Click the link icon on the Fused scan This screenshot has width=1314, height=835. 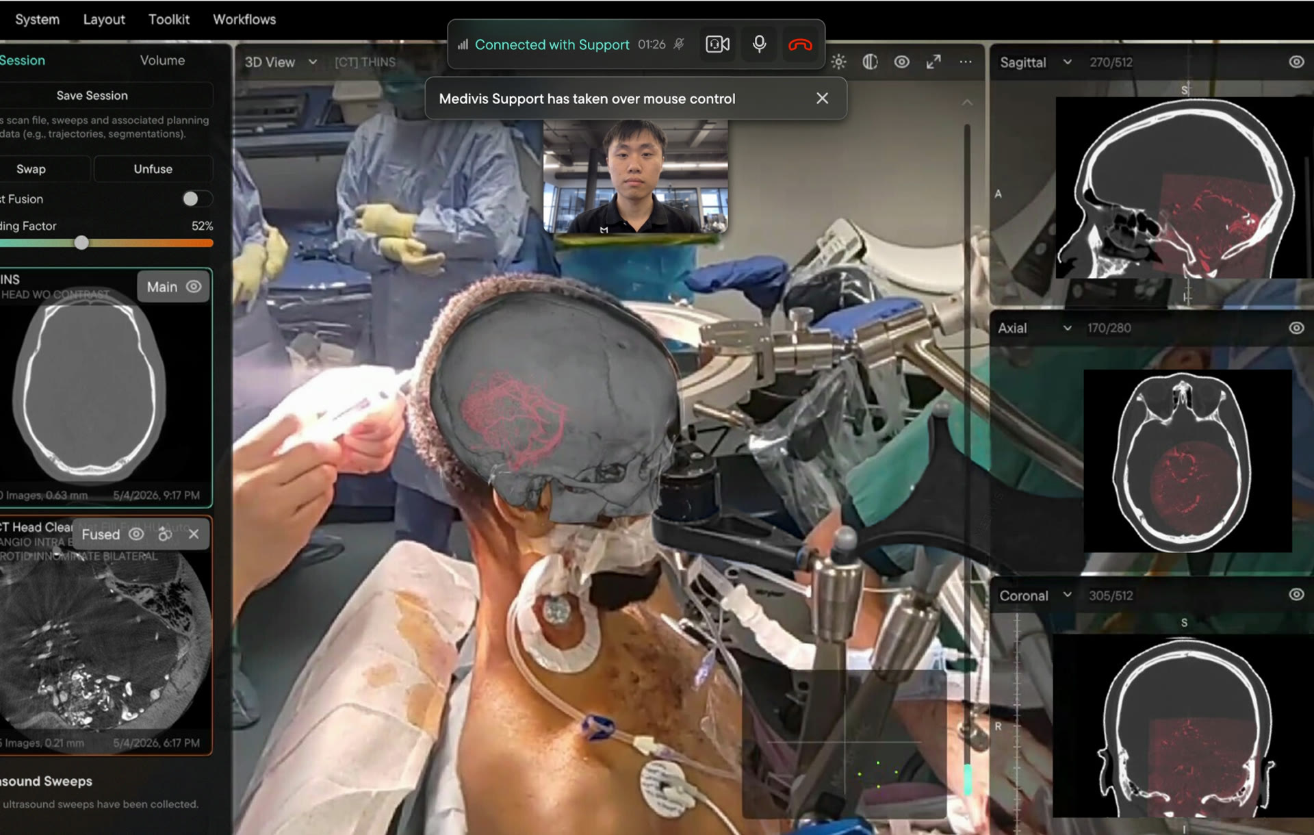[165, 534]
